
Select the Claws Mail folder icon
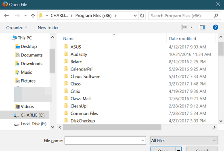tap(66, 99)
